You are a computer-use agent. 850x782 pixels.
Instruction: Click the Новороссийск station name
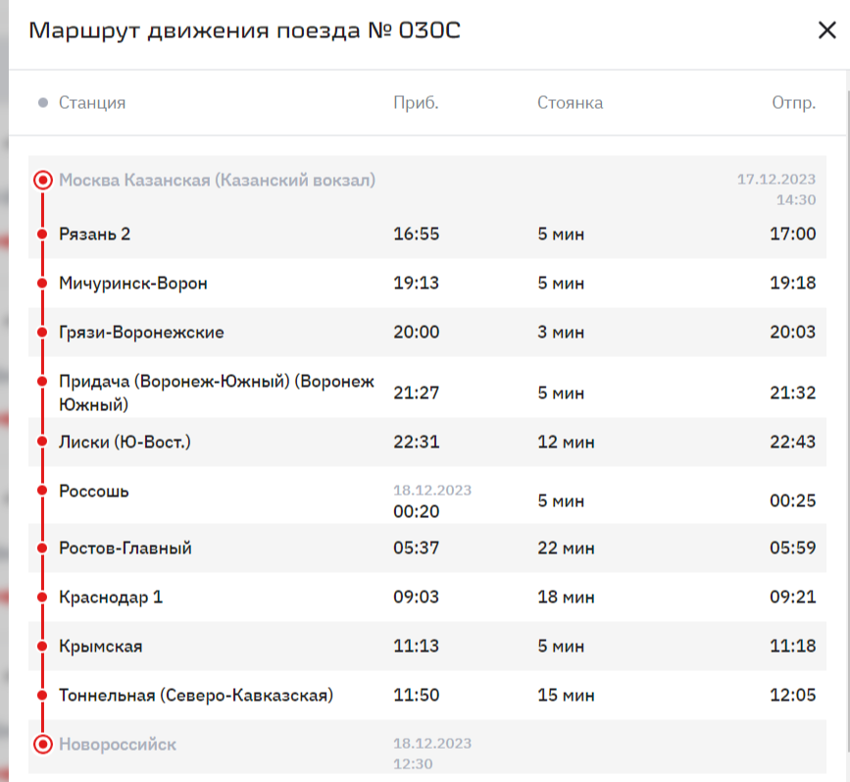tap(118, 745)
